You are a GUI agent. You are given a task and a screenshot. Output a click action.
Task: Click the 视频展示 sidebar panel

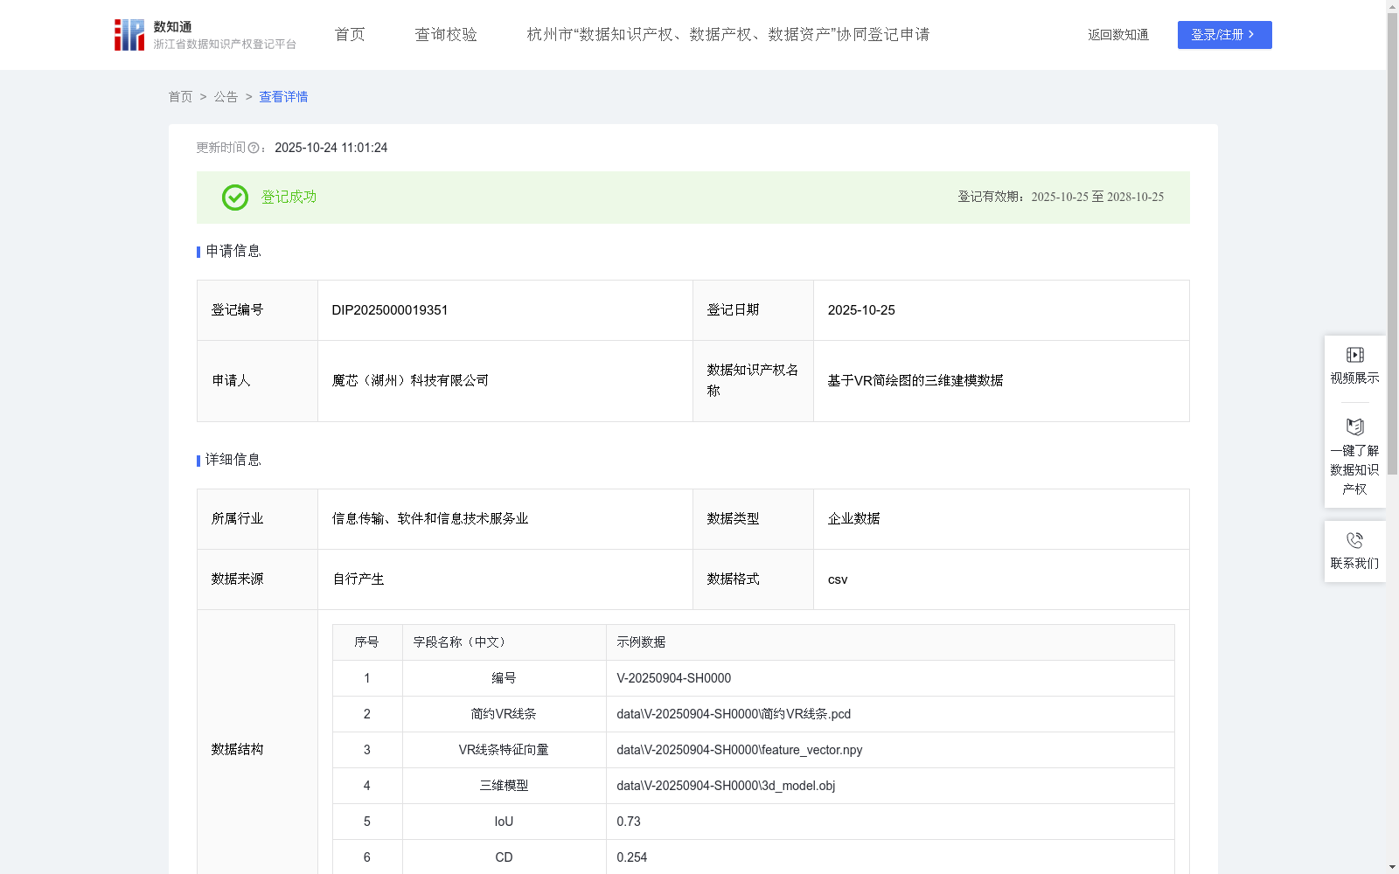pyautogui.click(x=1354, y=365)
